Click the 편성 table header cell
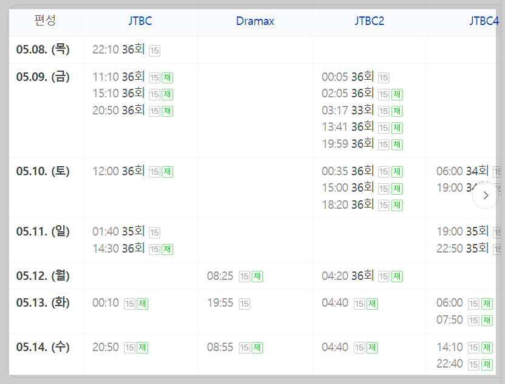This screenshot has width=505, height=384. tap(46, 21)
